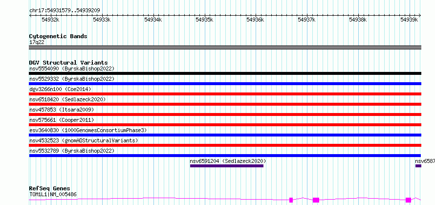The image size is (435, 205).
Task: Click the RefSeq Genes track heading
Action: tap(49, 189)
